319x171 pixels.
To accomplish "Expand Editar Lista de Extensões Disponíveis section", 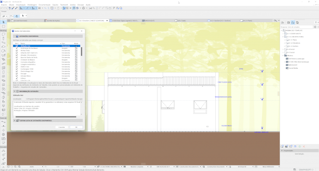I will [x=15, y=120].
